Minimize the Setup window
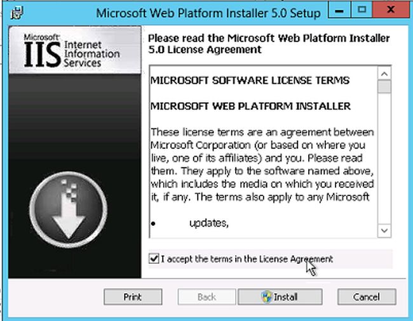This screenshot has width=413, height=321. pos(339,10)
